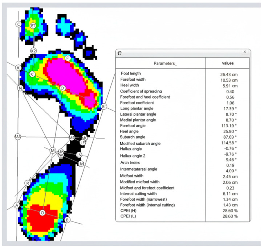Close the Parameters values window
The width and height of the screenshot is (264, 248).
[245, 52]
